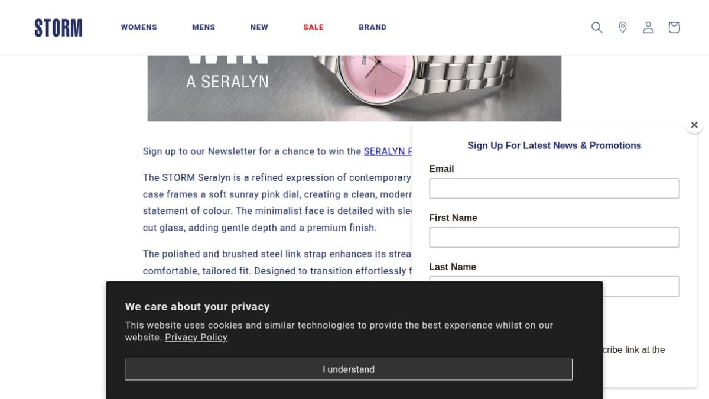Screen dimensions: 709x399
Task: Go to the NEW section
Action: point(259,27)
